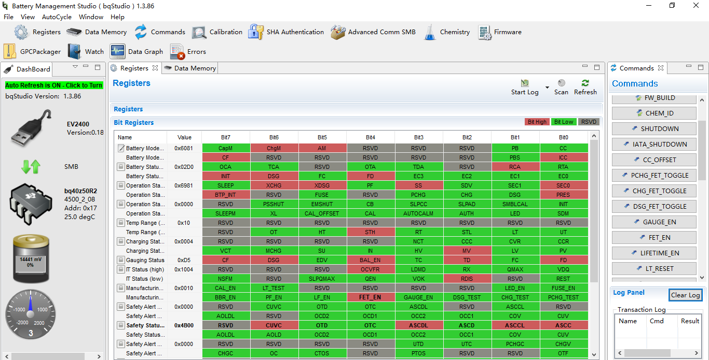The width and height of the screenshot is (709, 360).
Task: Open the AutoCycle menu
Action: pos(57,17)
